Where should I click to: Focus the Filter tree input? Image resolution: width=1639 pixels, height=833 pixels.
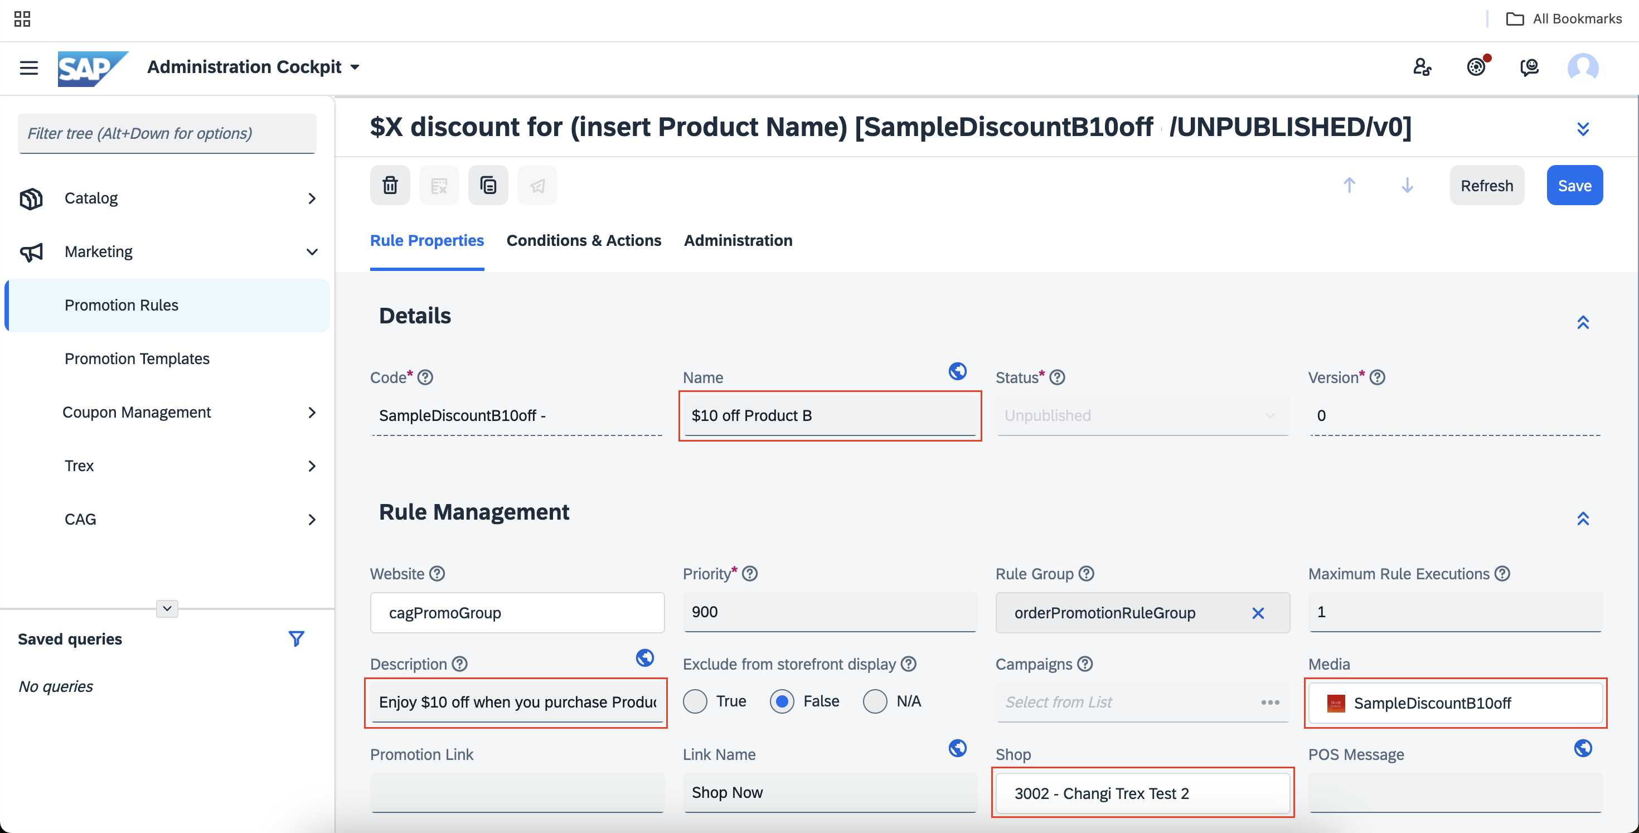coord(167,133)
